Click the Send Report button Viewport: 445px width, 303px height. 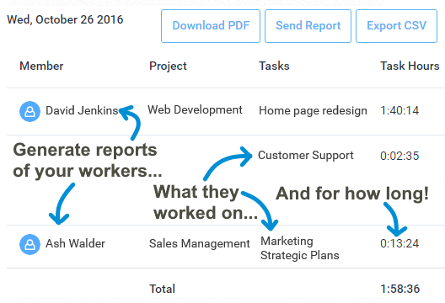pos(308,26)
